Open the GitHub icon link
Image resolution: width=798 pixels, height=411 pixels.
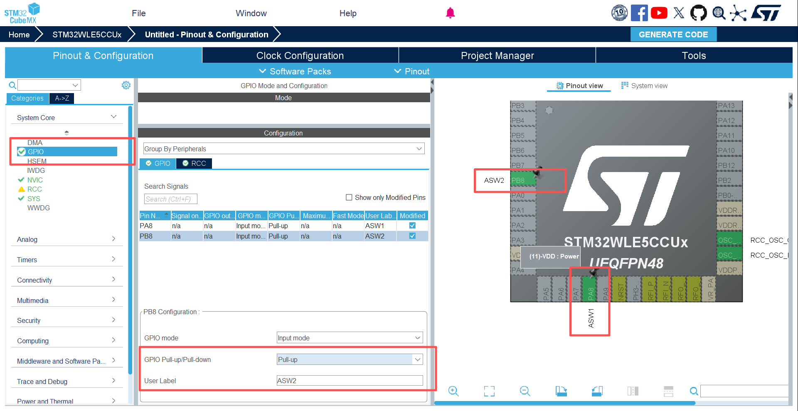click(x=698, y=13)
